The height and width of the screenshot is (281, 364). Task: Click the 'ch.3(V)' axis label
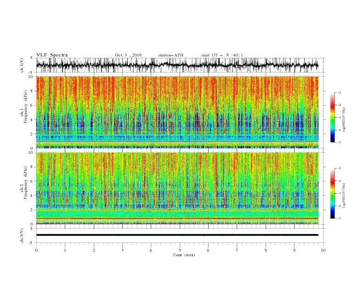click(22, 236)
